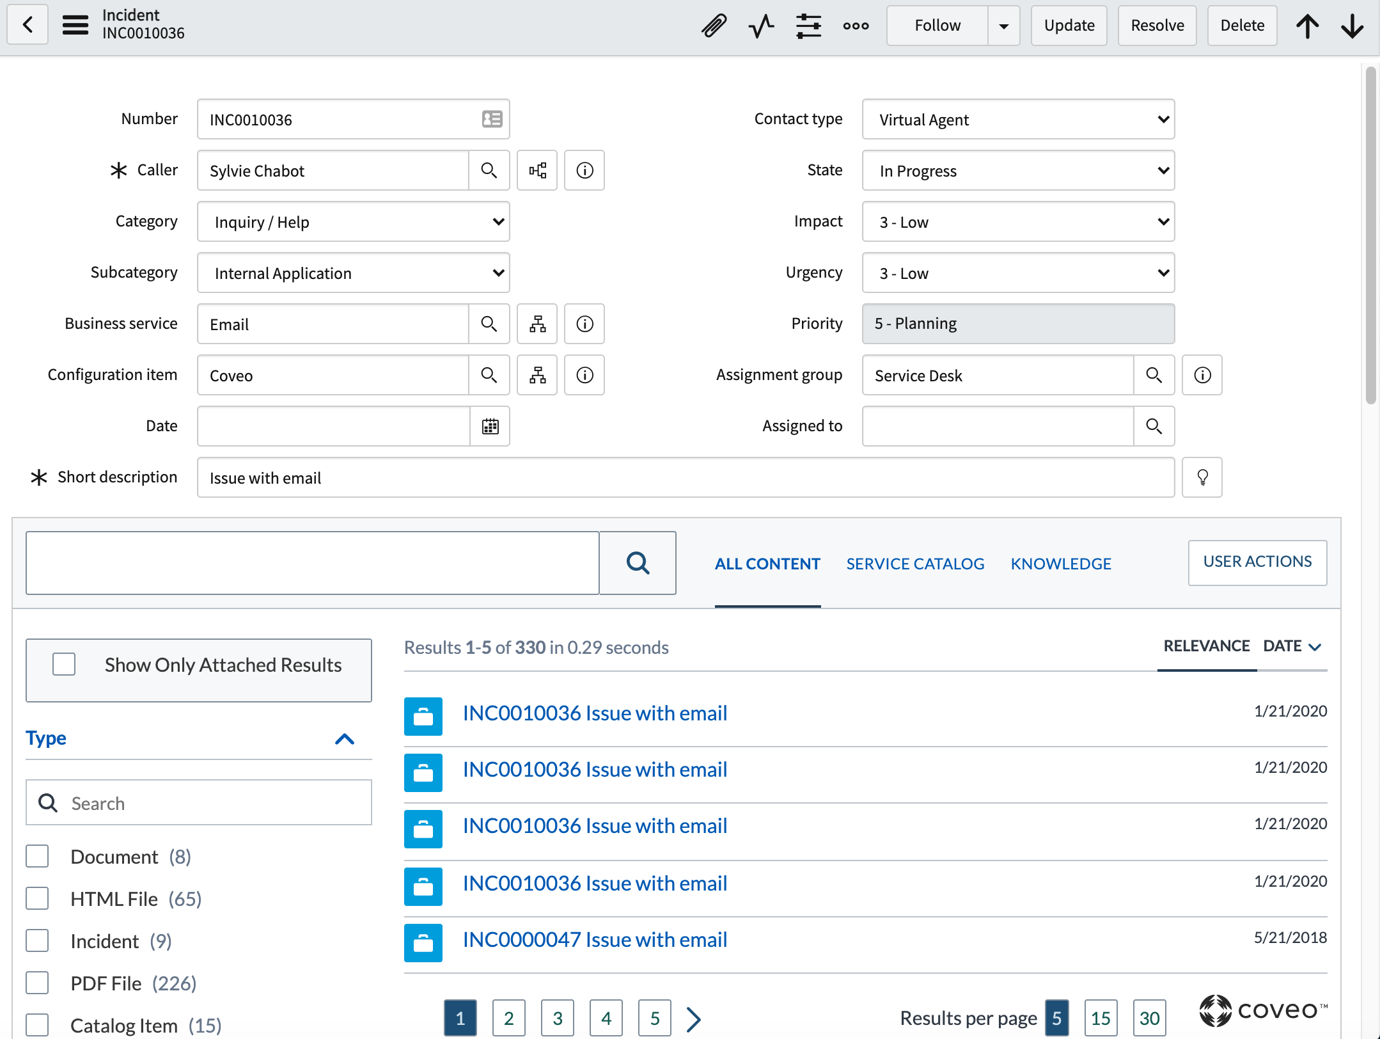This screenshot has width=1380, height=1039.
Task: Open the Impact dropdown
Action: (1018, 221)
